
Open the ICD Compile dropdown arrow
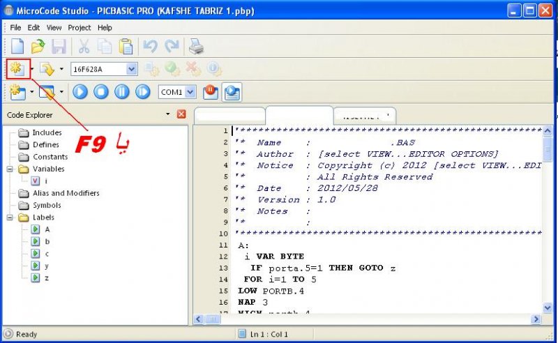tap(32, 92)
